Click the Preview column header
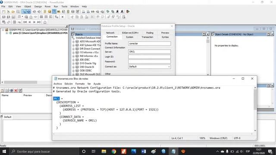This screenshot has height=155, width=276. point(28,95)
